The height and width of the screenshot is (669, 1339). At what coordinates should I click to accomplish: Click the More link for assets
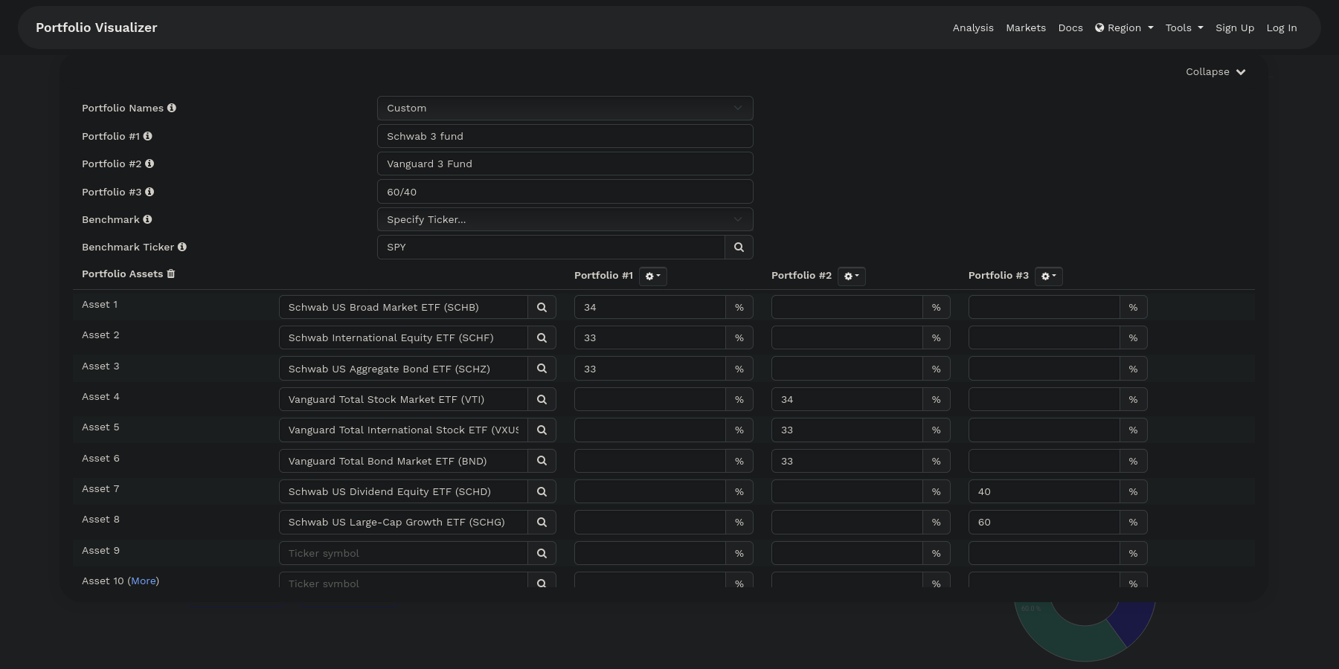pyautogui.click(x=144, y=581)
